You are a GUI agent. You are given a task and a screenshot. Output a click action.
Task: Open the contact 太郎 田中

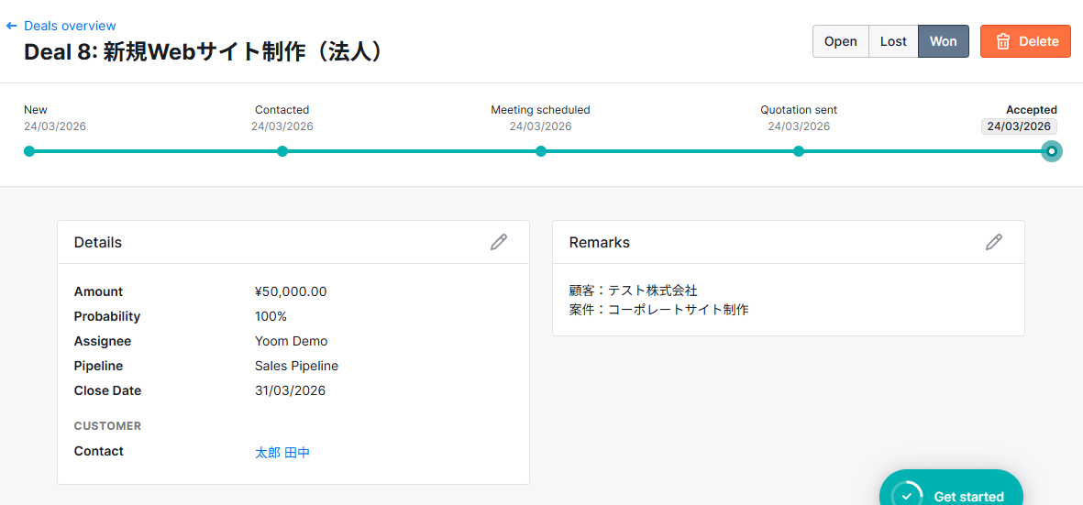click(x=282, y=452)
